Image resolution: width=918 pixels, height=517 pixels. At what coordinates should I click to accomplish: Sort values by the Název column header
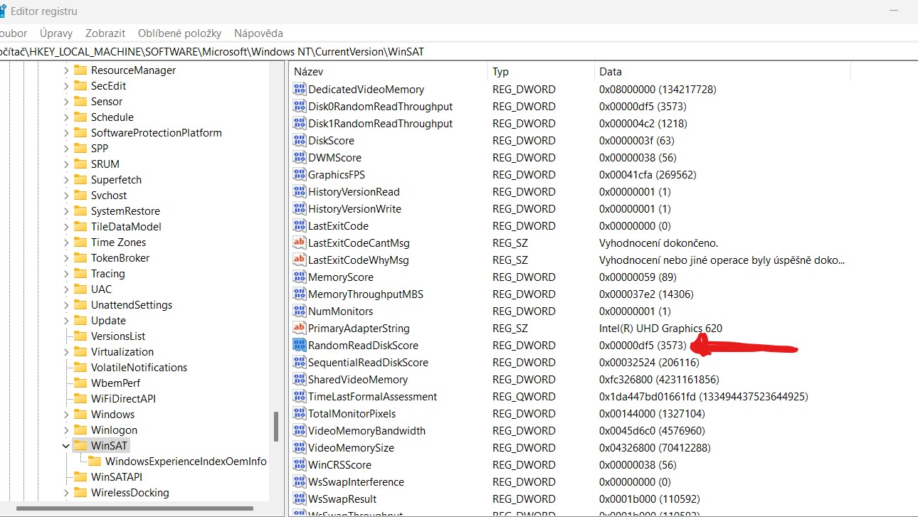tap(389, 71)
